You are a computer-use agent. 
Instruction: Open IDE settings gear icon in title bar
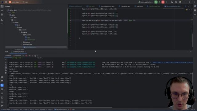(x=180, y=2)
